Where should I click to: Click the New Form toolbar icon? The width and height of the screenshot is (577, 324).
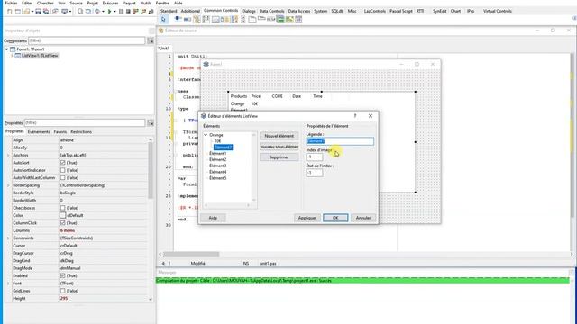point(18,12)
